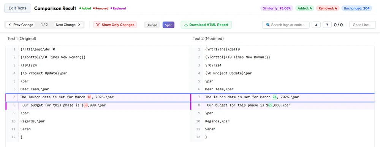The height and width of the screenshot is (147, 380).
Task: Click the Unchanged: 204 badge
Action: (357, 8)
